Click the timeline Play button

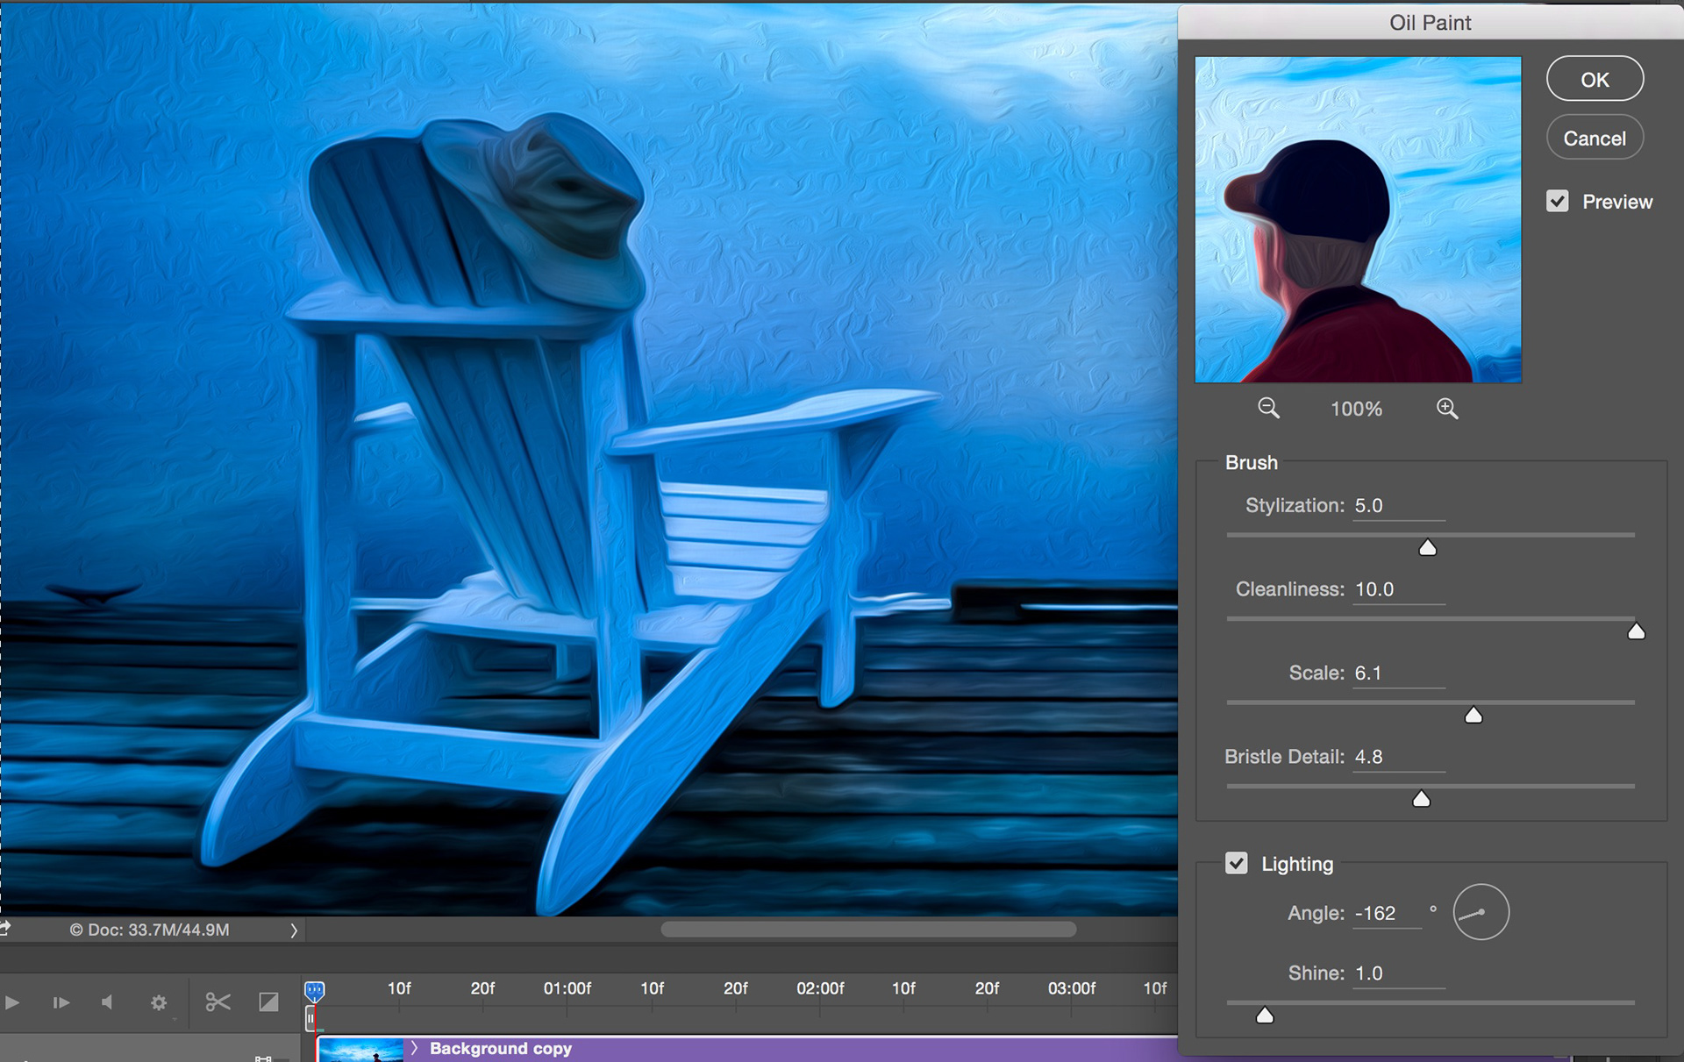point(12,1001)
